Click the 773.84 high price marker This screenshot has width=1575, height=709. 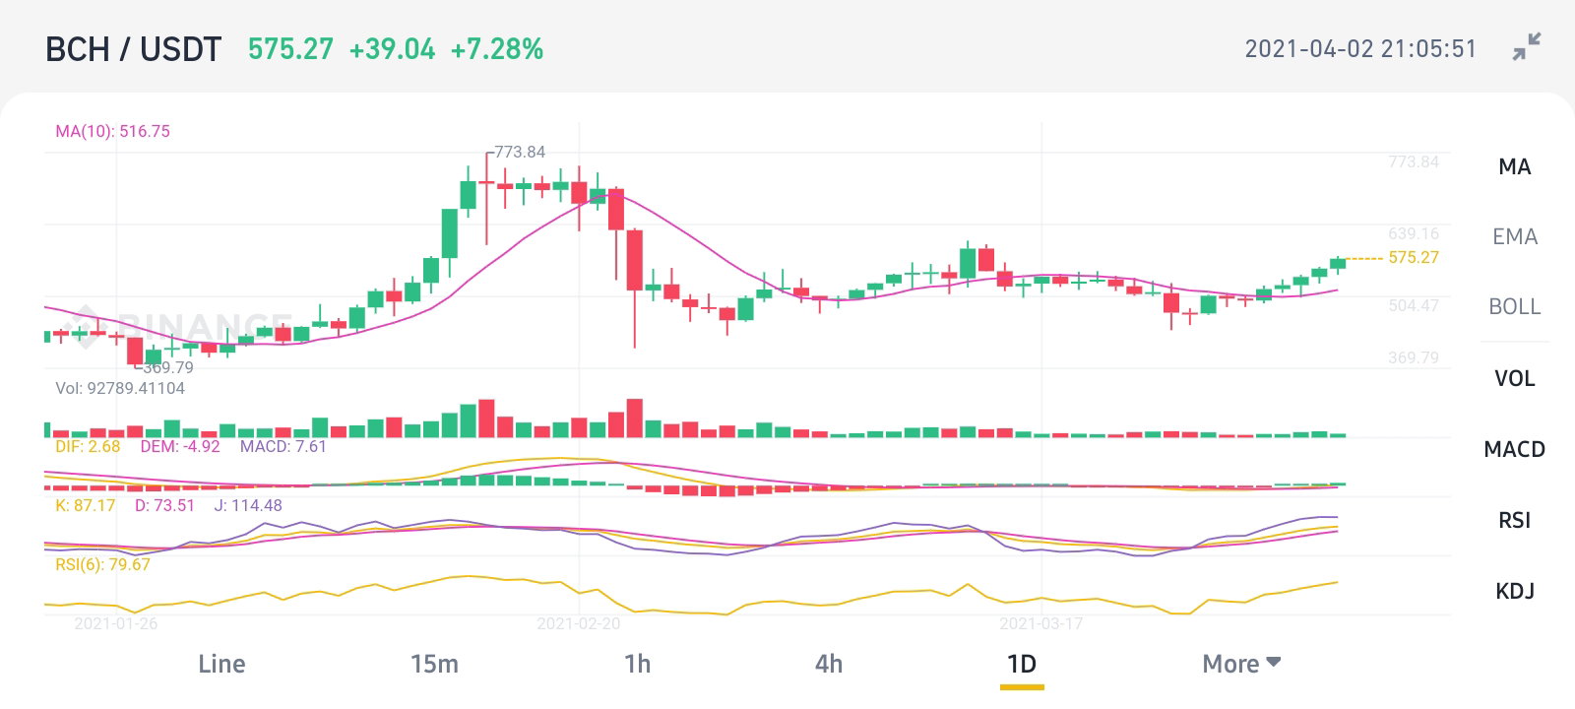pyautogui.click(x=520, y=152)
